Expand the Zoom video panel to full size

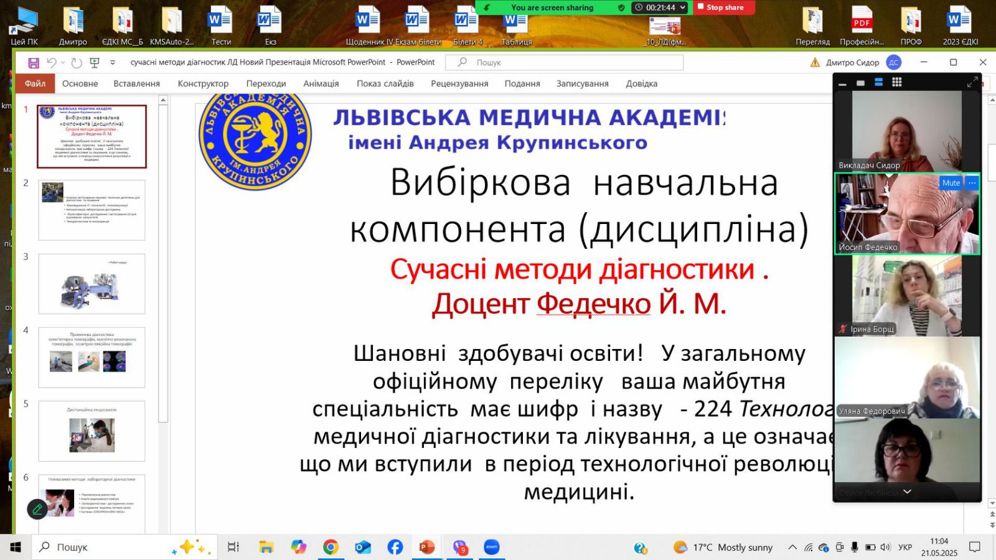click(x=972, y=82)
